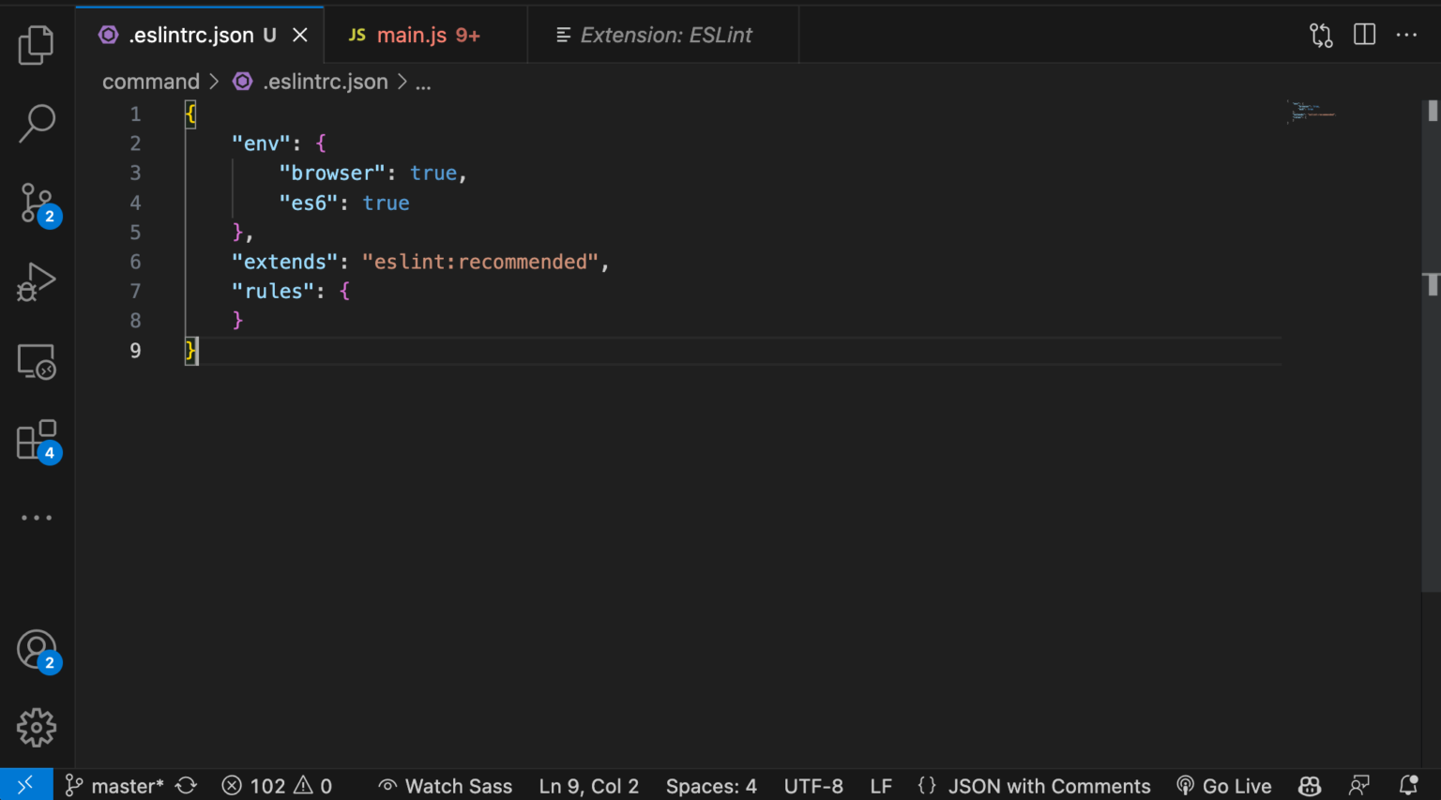Open the Extension: ESLint tab
This screenshot has width=1441, height=800.
pyautogui.click(x=665, y=35)
